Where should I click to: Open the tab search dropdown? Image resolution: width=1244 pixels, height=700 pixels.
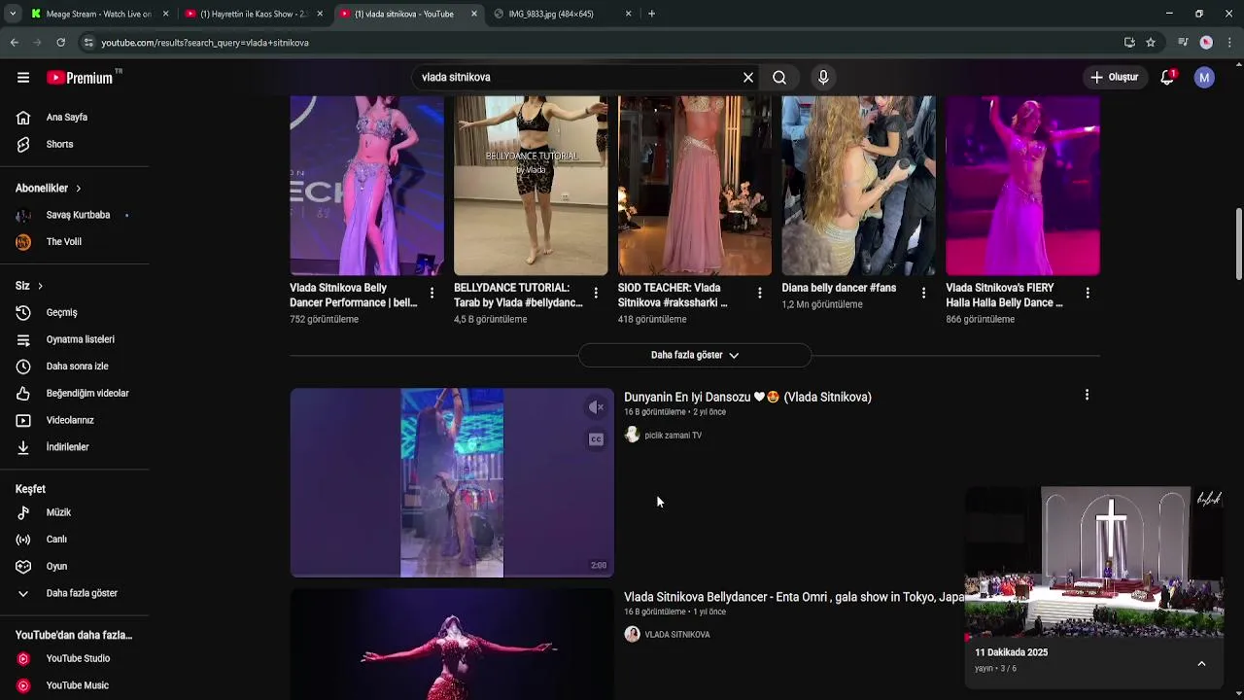[12, 14]
